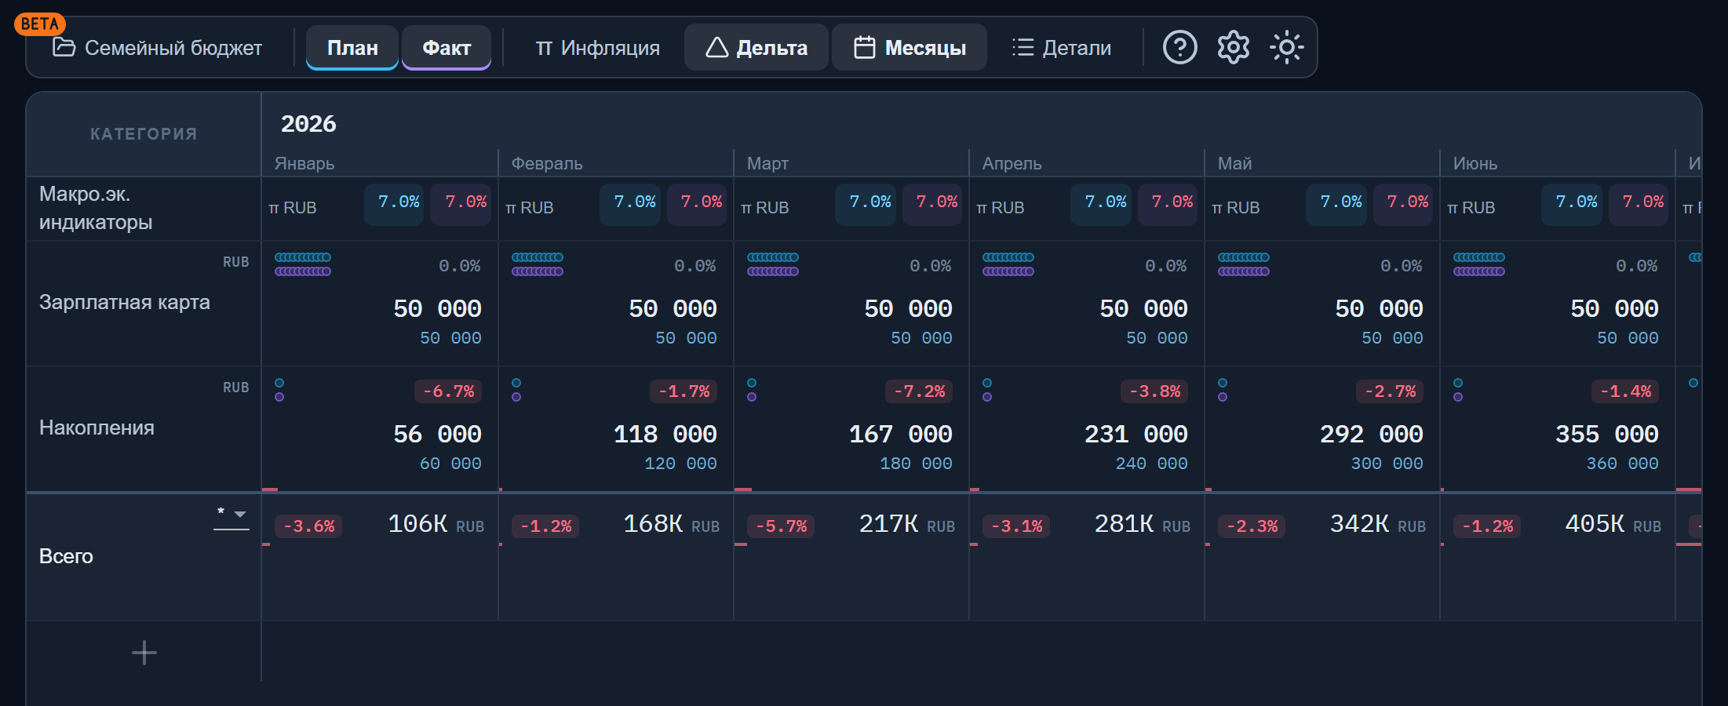Click Накопления Март value 167 000
The image size is (1728, 706).
900,435
